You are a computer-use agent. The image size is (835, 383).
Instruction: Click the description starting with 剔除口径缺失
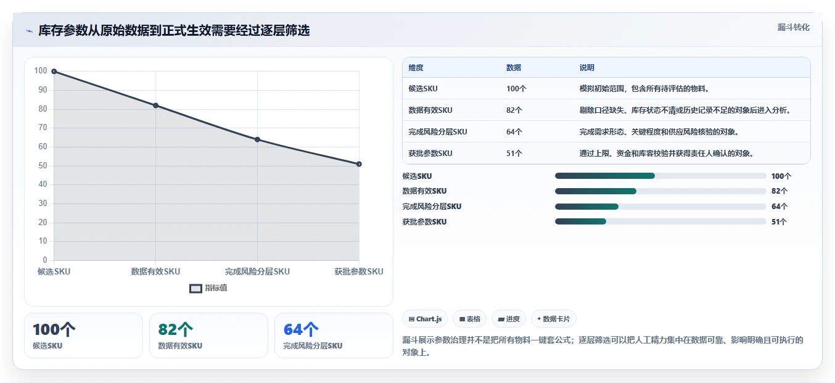pos(685,110)
